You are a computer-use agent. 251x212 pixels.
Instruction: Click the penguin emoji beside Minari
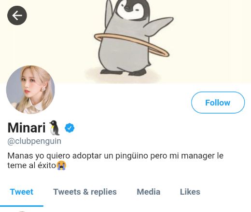tap(55, 128)
